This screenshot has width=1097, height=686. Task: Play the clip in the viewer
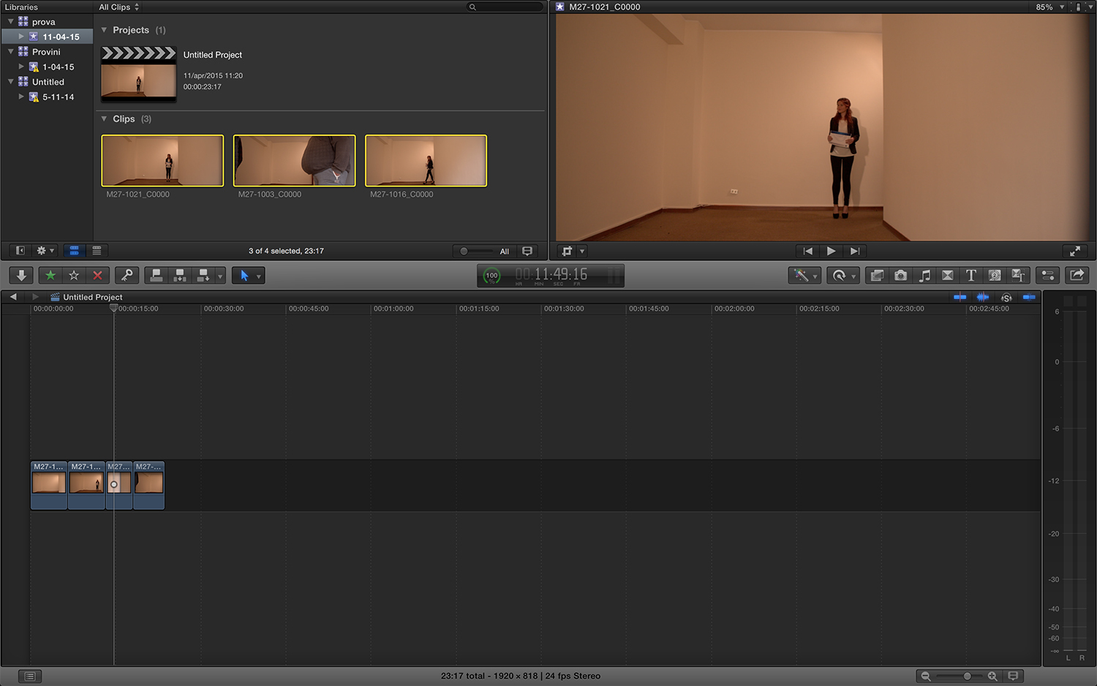coord(831,251)
